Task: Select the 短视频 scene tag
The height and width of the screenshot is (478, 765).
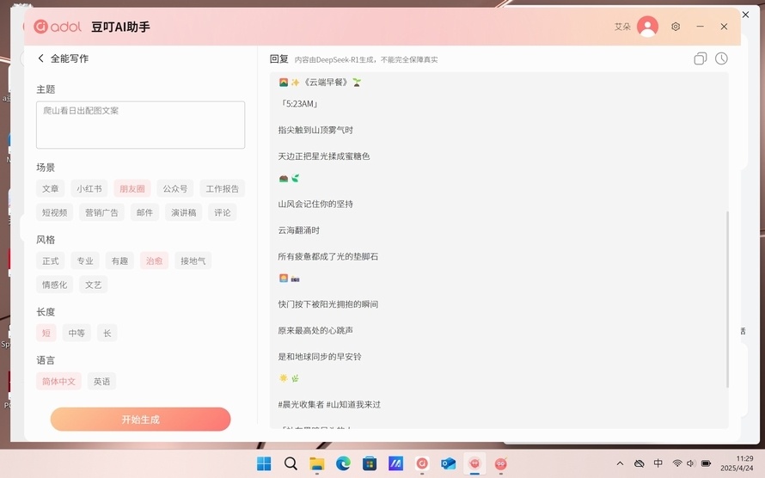Action: (x=55, y=212)
